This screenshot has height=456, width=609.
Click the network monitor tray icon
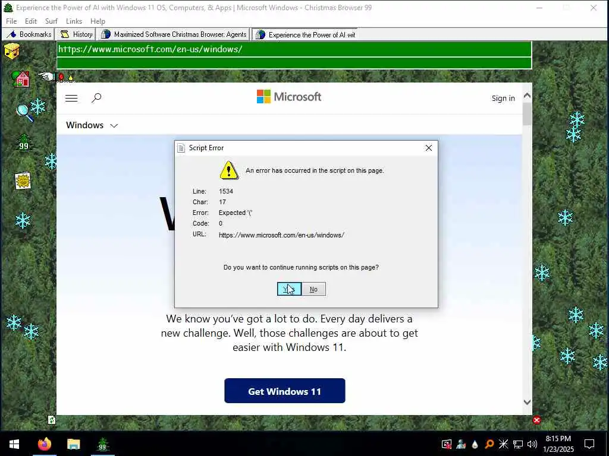click(x=518, y=444)
